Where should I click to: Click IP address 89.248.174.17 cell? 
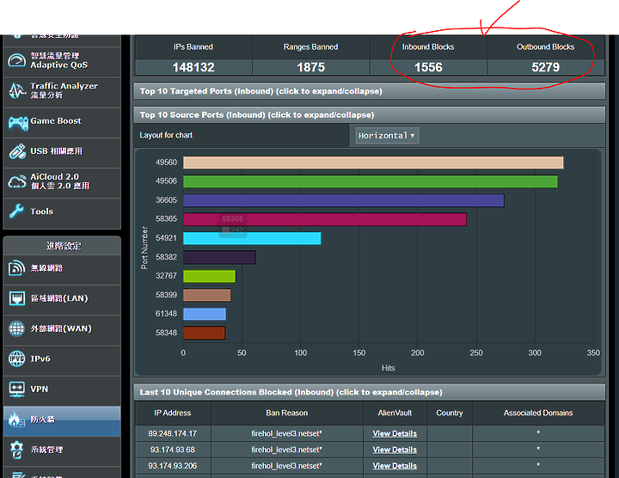tap(173, 433)
